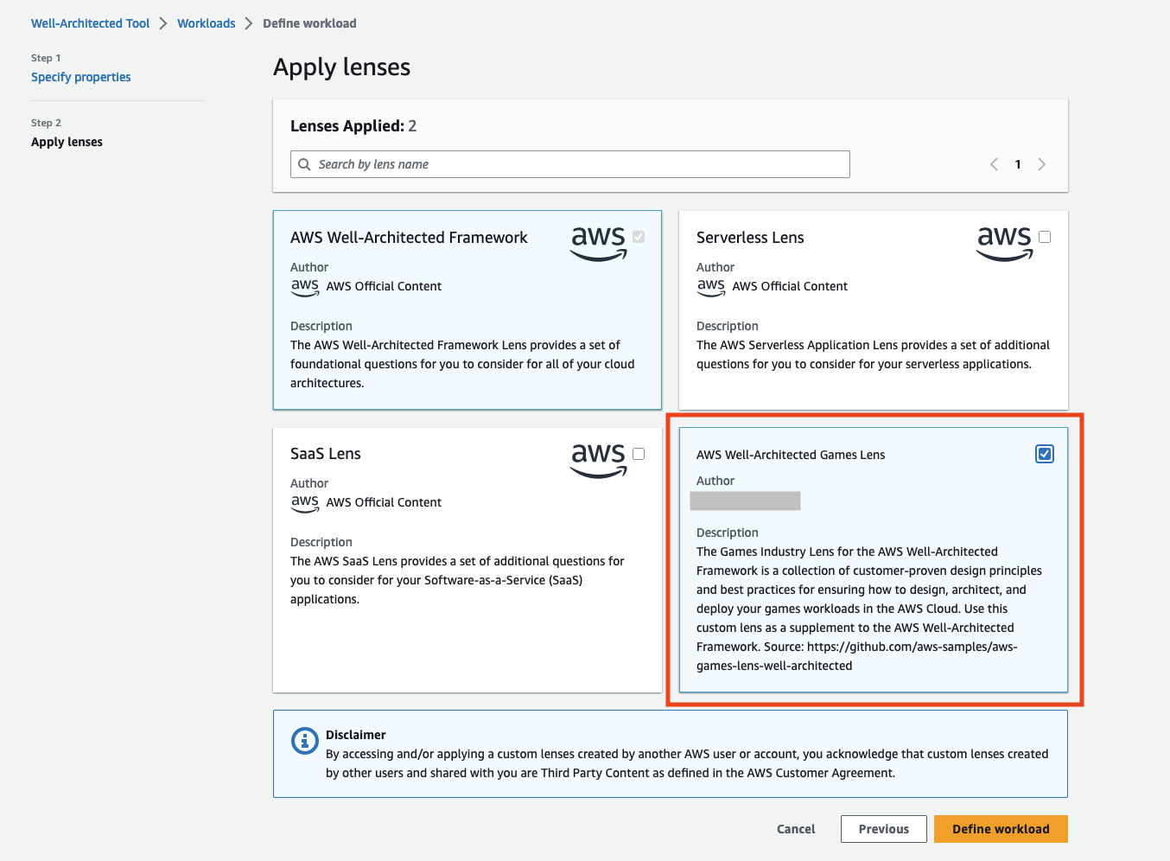Check the SaaS Lens checkbox
The image size is (1170, 861).
pos(639,454)
